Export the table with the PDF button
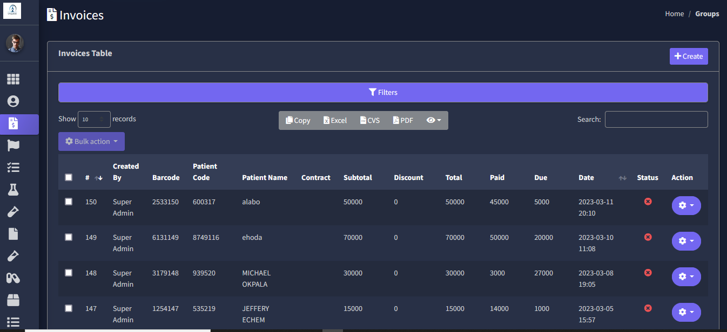 coord(403,120)
